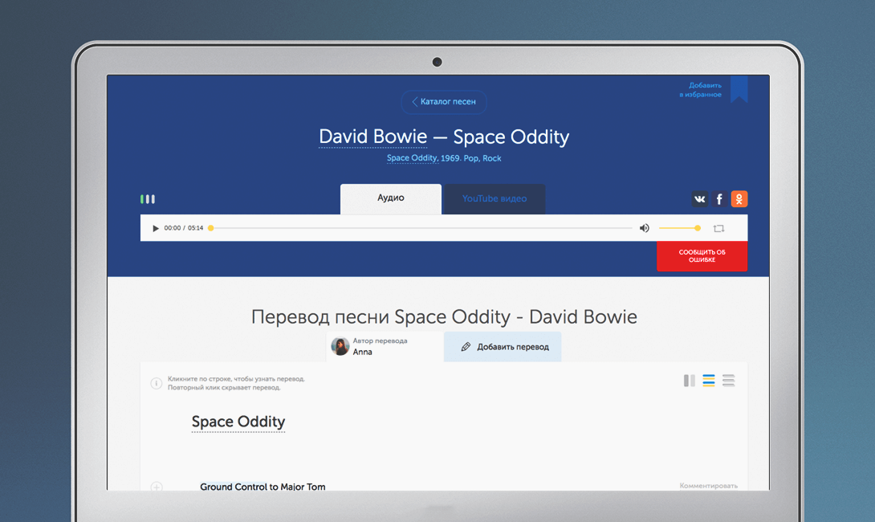Viewport: 875px width, 522px height.
Task: Click the green equalizer bars icon
Action: (x=148, y=198)
